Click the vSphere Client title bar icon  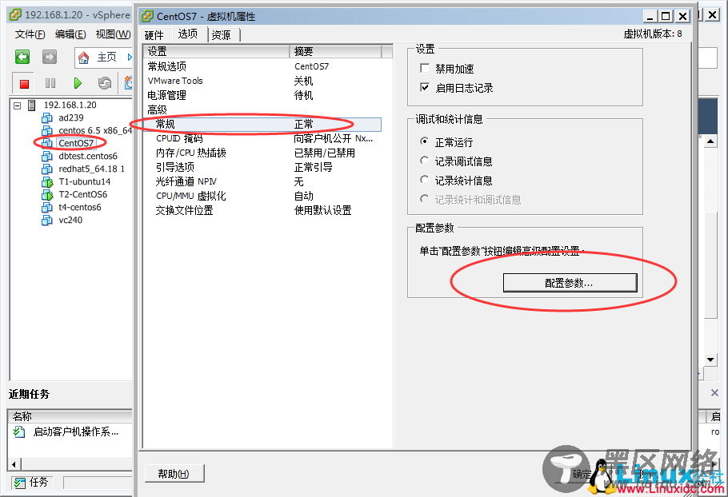(x=15, y=15)
